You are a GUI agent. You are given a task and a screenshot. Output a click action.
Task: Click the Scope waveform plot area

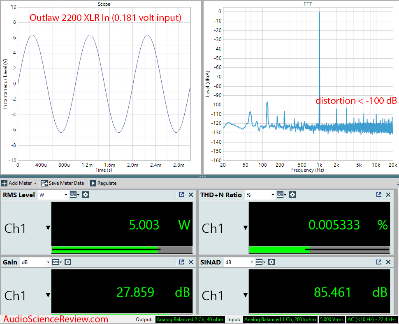tap(104, 84)
